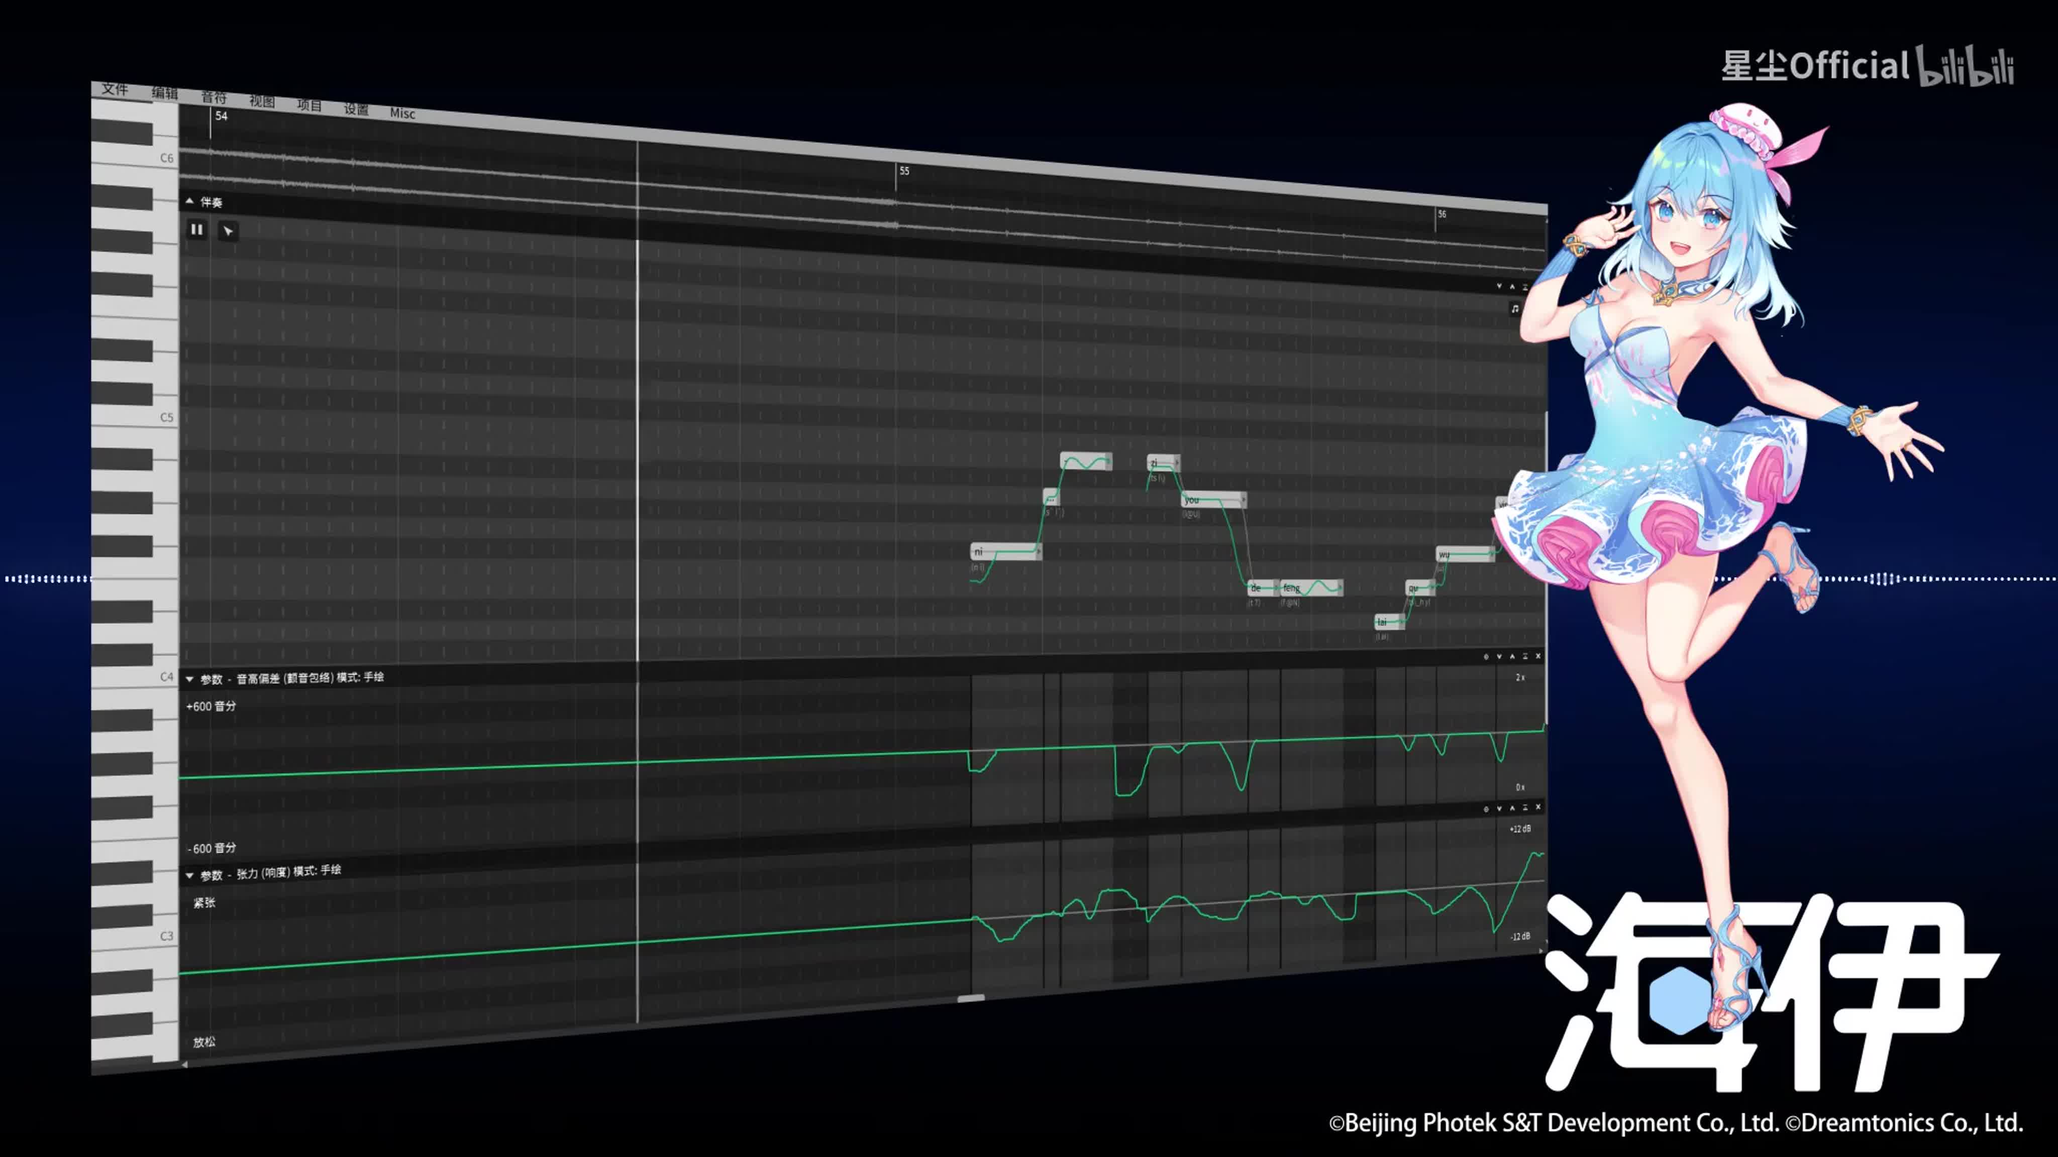Click the C6 piano key label

coord(166,158)
